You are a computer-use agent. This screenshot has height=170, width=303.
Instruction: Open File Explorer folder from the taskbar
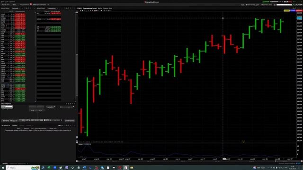[x=132, y=168]
